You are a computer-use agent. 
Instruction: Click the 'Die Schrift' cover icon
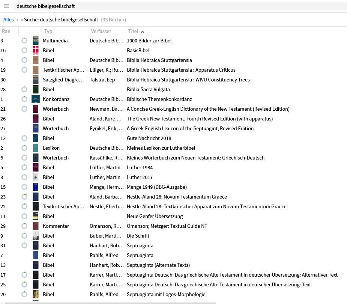tap(35, 236)
